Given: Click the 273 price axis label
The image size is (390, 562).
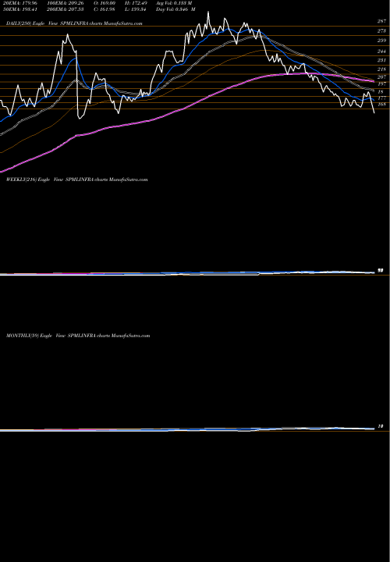Looking at the screenshot, I should 381,31.
